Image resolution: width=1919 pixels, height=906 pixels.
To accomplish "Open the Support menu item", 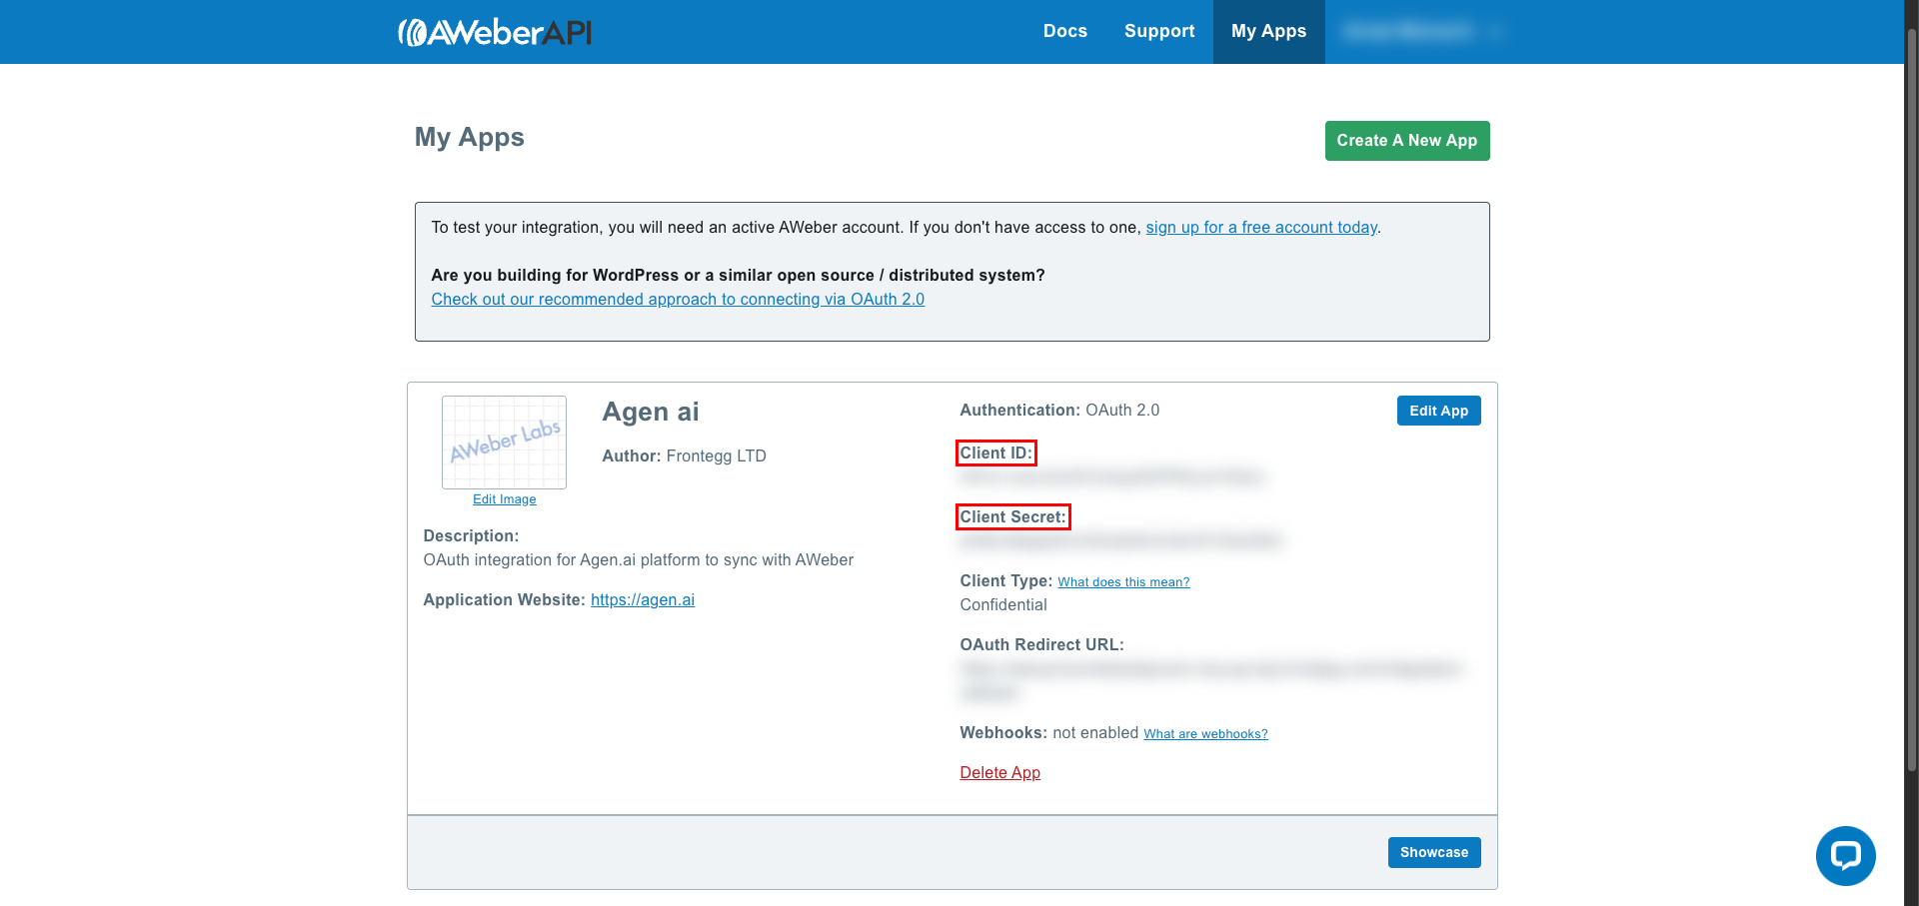I will [x=1159, y=31].
